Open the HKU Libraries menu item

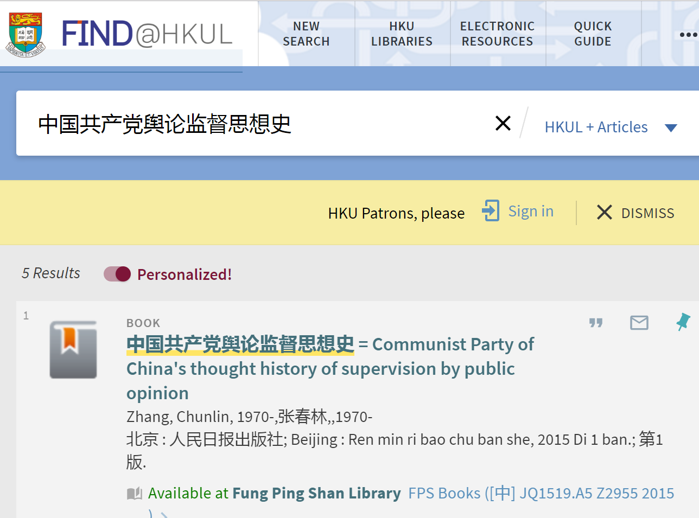coord(402,34)
